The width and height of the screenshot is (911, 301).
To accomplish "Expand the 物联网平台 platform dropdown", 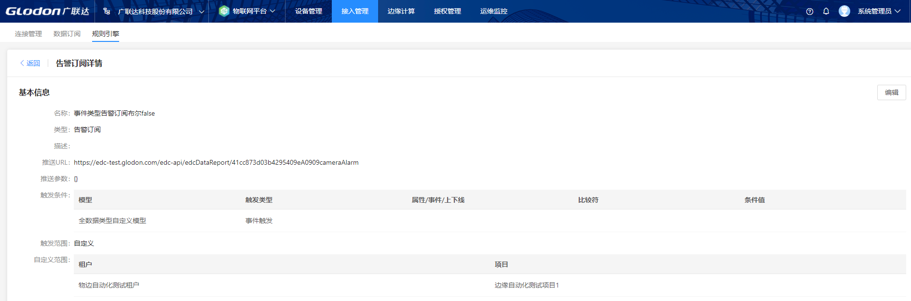I will [x=272, y=11].
